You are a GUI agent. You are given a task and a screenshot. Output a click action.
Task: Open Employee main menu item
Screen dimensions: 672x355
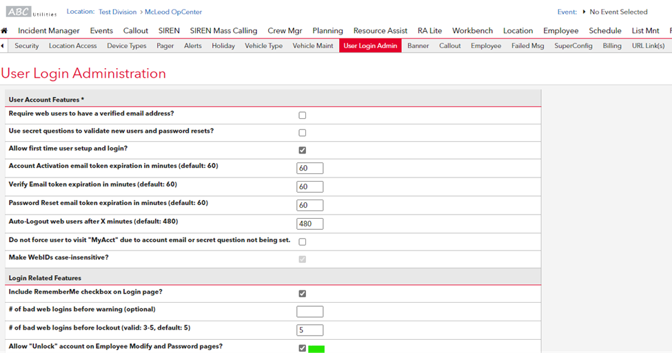click(x=561, y=31)
